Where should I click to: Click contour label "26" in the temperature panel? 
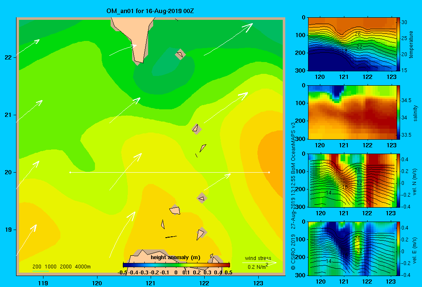[358, 34]
